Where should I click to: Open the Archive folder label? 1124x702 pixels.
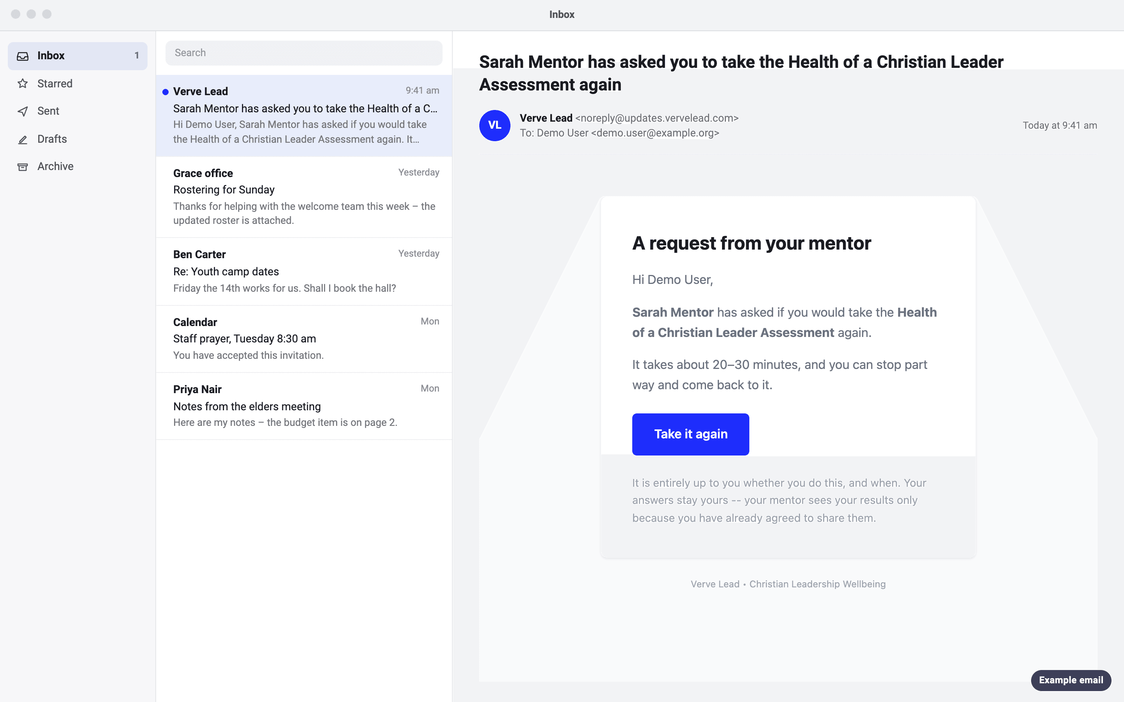coord(55,166)
